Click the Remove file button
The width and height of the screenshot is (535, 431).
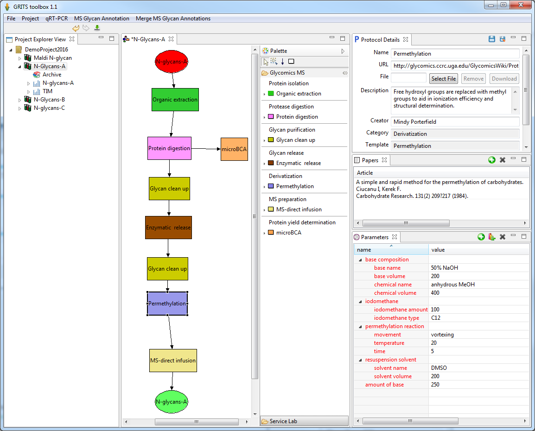[474, 79]
